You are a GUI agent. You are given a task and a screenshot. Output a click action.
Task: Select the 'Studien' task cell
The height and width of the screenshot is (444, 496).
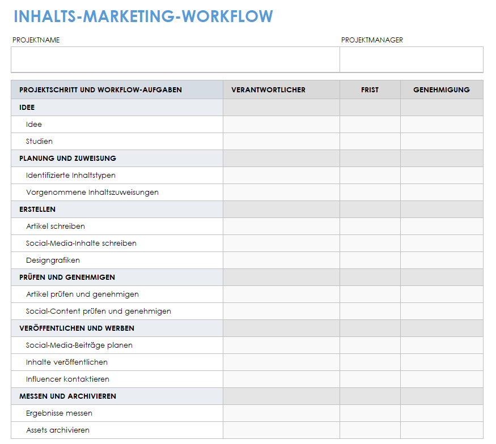click(x=117, y=142)
